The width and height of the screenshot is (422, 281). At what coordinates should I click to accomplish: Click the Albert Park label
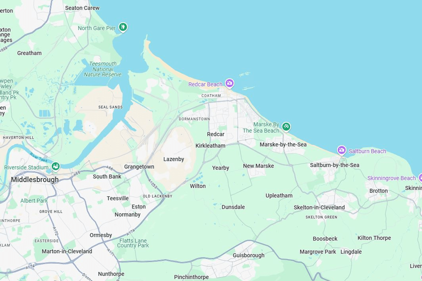pos(34,201)
